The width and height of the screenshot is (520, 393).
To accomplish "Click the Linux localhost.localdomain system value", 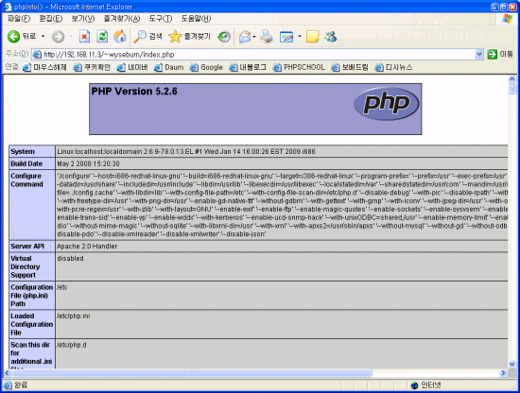I will pyautogui.click(x=186, y=151).
